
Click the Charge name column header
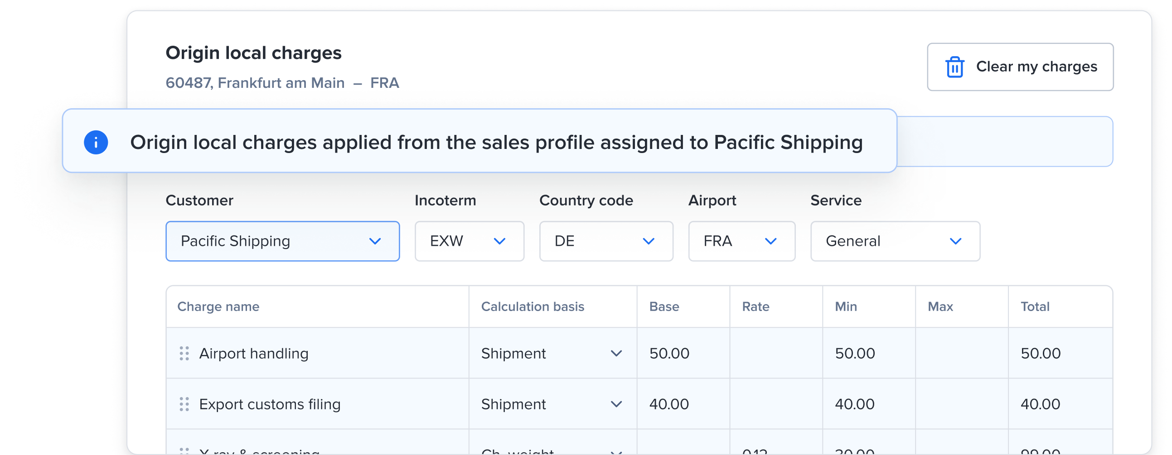(218, 307)
